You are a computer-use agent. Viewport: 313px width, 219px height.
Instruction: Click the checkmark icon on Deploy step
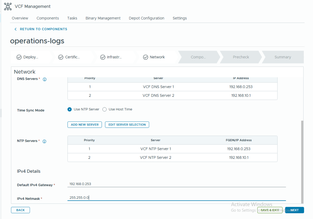click(x=19, y=57)
